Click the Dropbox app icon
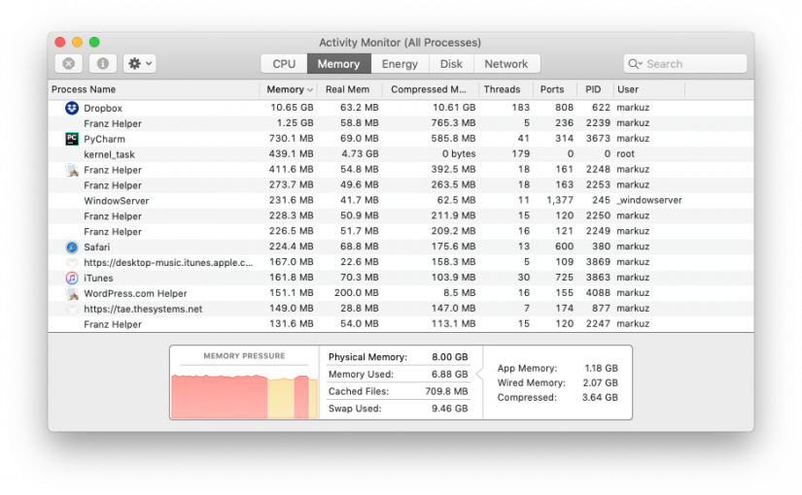Viewport: 802px width, 495px height. pyautogui.click(x=72, y=108)
